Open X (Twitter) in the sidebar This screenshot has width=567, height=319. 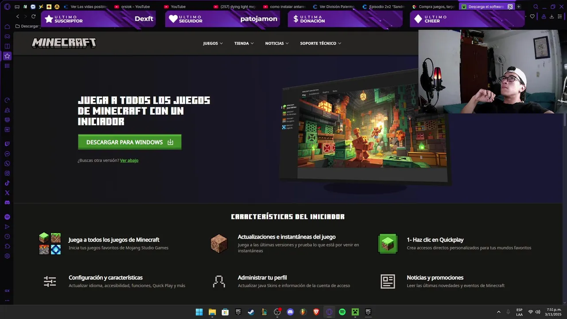pyautogui.click(x=7, y=193)
